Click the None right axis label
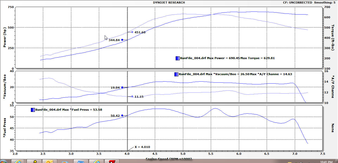This screenshot has width=338, height=163. [x=333, y=128]
